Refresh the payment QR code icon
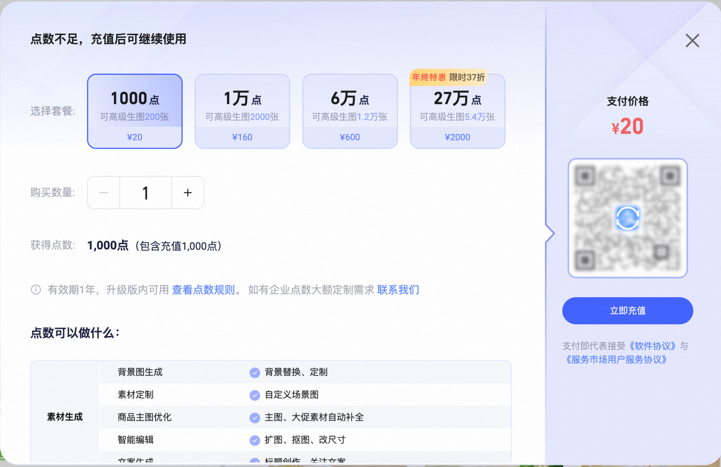Screen dimensions: 721x467 point(627,218)
